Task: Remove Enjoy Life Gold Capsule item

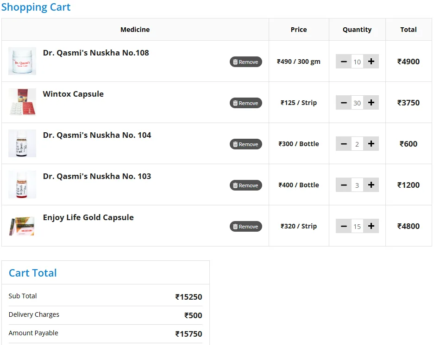Action: point(245,227)
